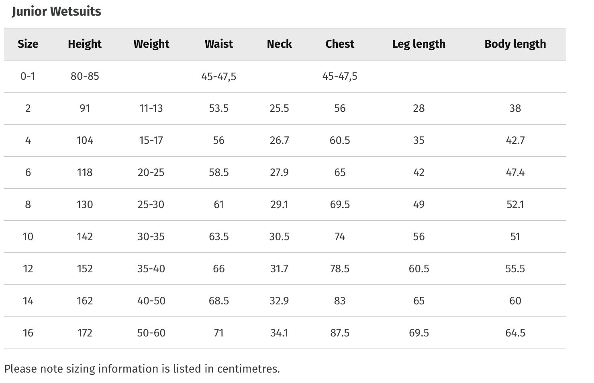Click the size 16 row label
Image resolution: width=594 pixels, height=383 pixels.
click(x=28, y=333)
